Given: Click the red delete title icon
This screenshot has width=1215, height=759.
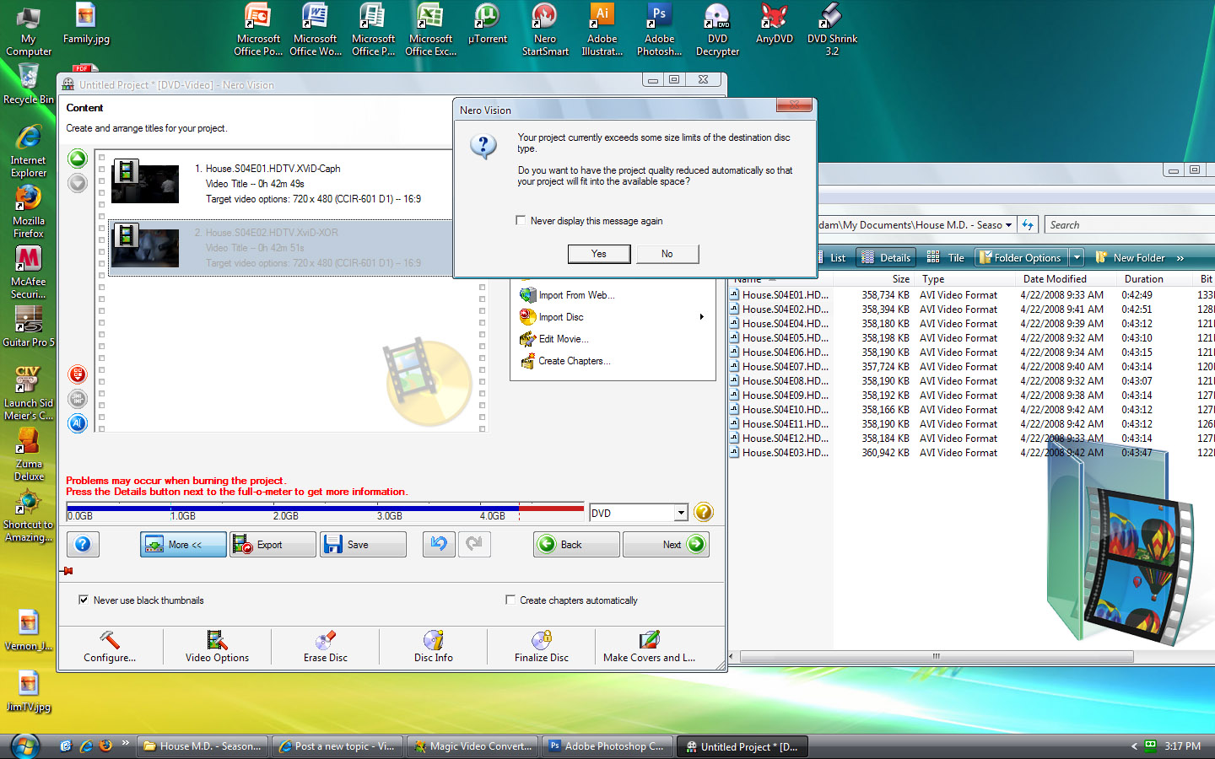Looking at the screenshot, I should point(78,374).
